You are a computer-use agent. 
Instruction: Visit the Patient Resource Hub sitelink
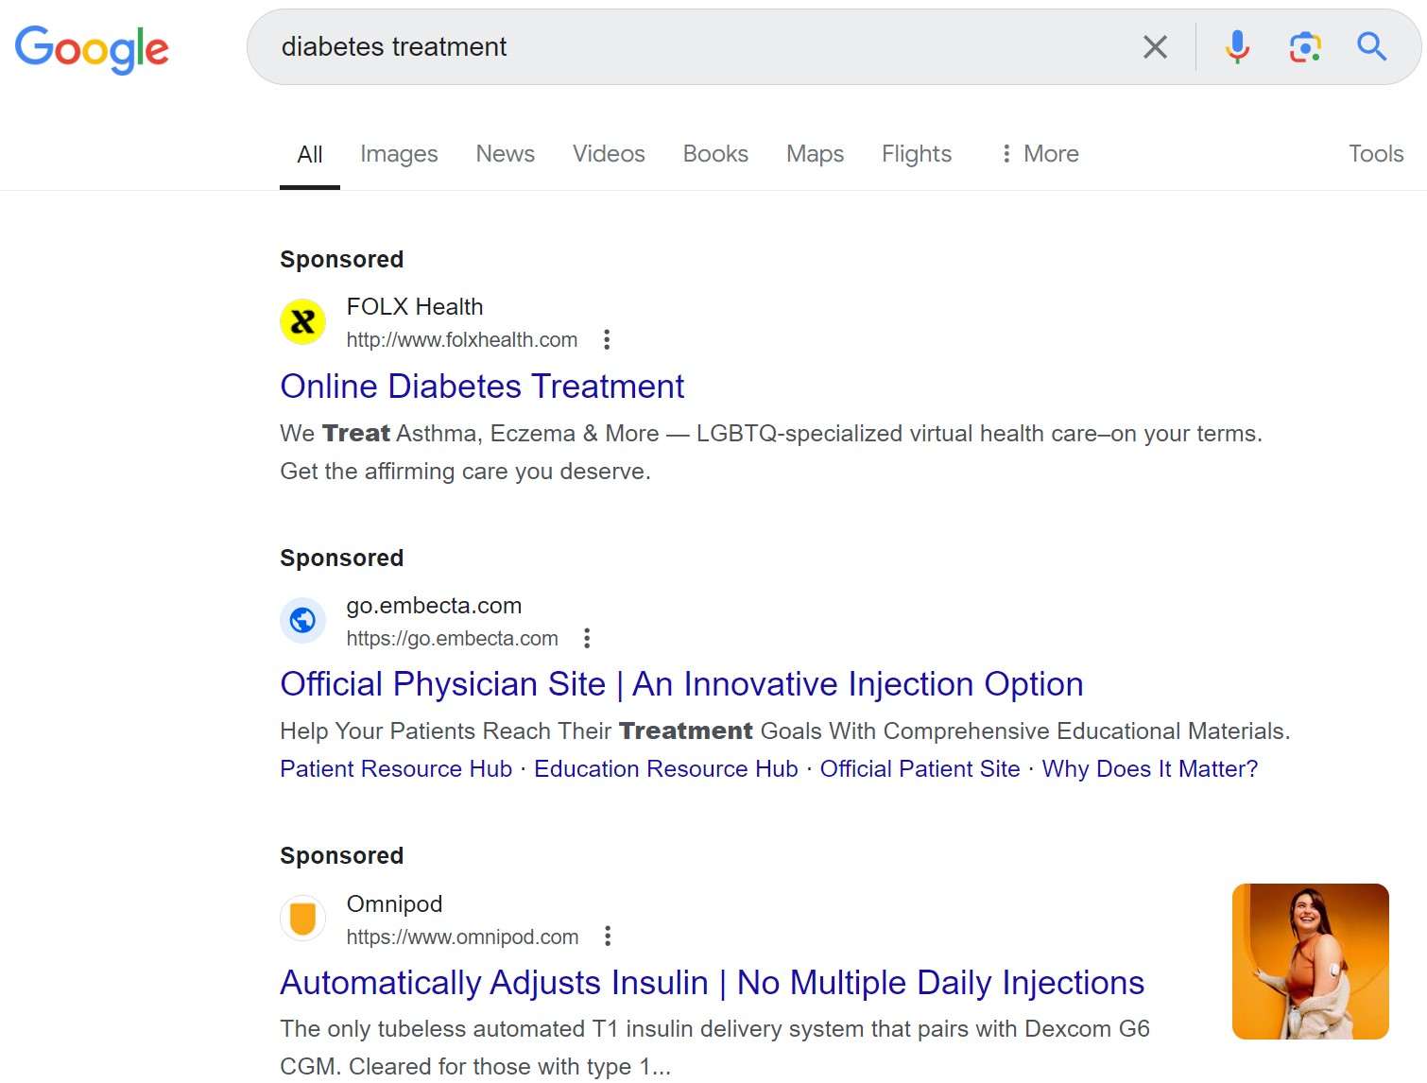(x=396, y=769)
